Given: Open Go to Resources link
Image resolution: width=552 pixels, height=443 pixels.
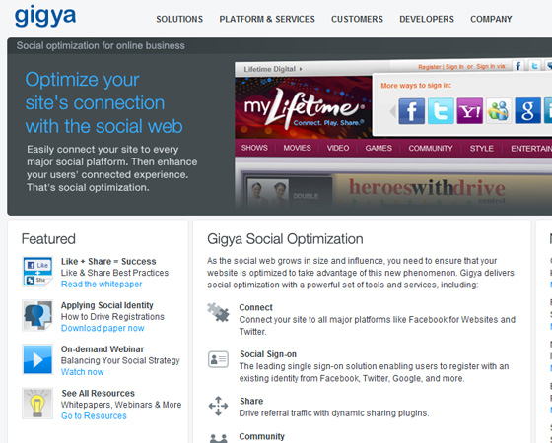Looking at the screenshot, I should 94,415.
